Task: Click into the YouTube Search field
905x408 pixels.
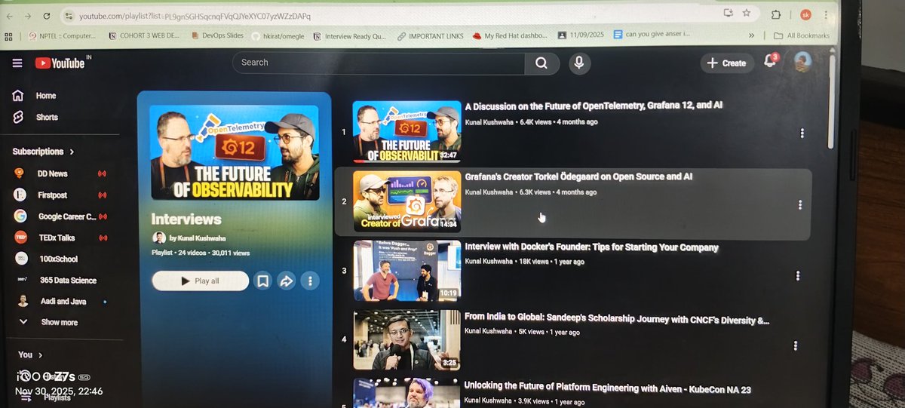Action: coord(377,63)
